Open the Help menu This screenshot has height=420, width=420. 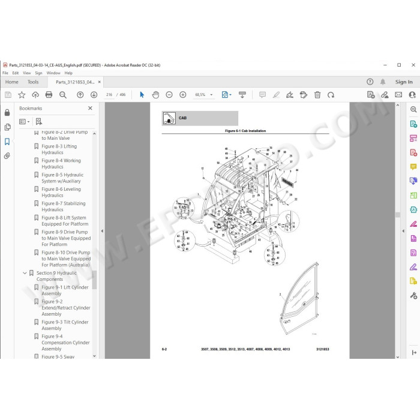click(x=68, y=73)
